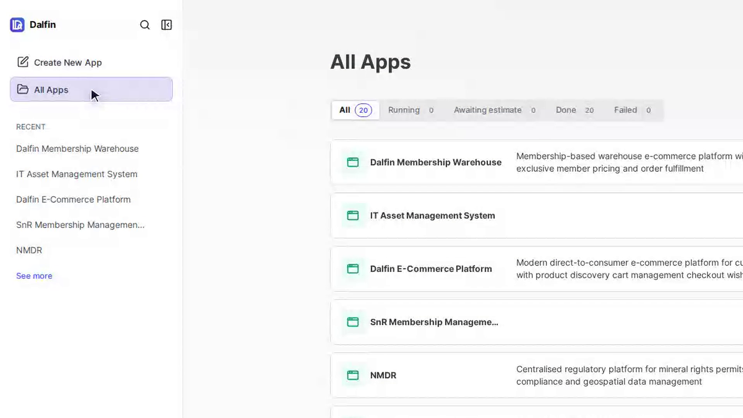Open recent item IT Asset Management System
The height and width of the screenshot is (418, 743).
77,174
